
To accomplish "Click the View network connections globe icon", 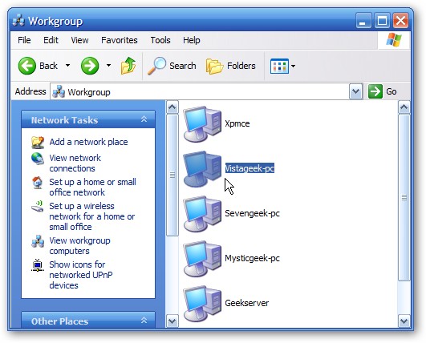I will (x=38, y=159).
